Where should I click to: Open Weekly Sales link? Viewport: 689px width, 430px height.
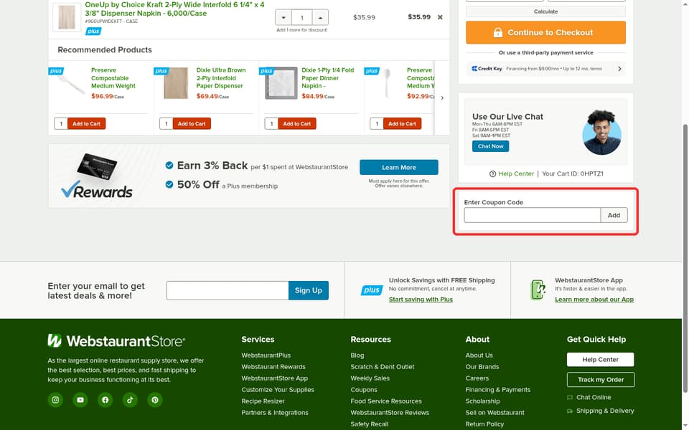pos(370,378)
